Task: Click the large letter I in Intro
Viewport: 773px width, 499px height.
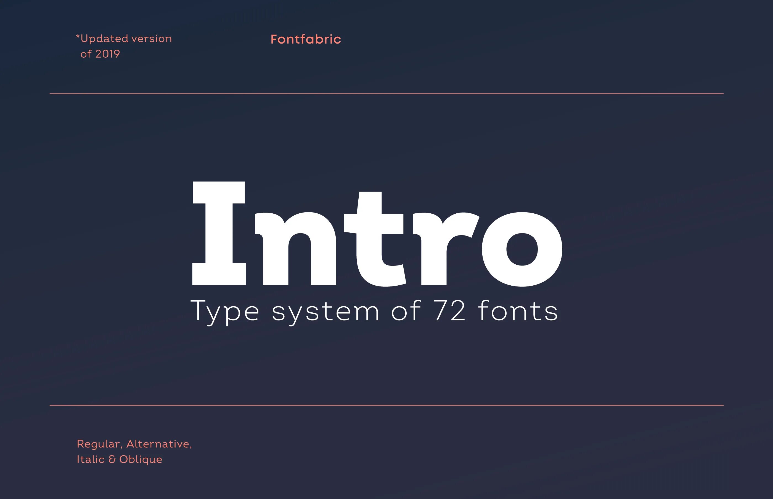Action: (x=219, y=233)
